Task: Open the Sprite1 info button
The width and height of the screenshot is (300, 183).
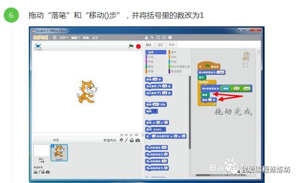Action: click(53, 146)
